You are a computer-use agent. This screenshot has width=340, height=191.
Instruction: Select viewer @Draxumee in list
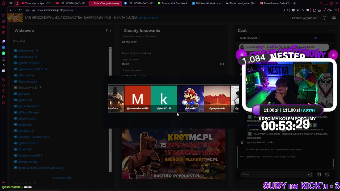coord(26,51)
